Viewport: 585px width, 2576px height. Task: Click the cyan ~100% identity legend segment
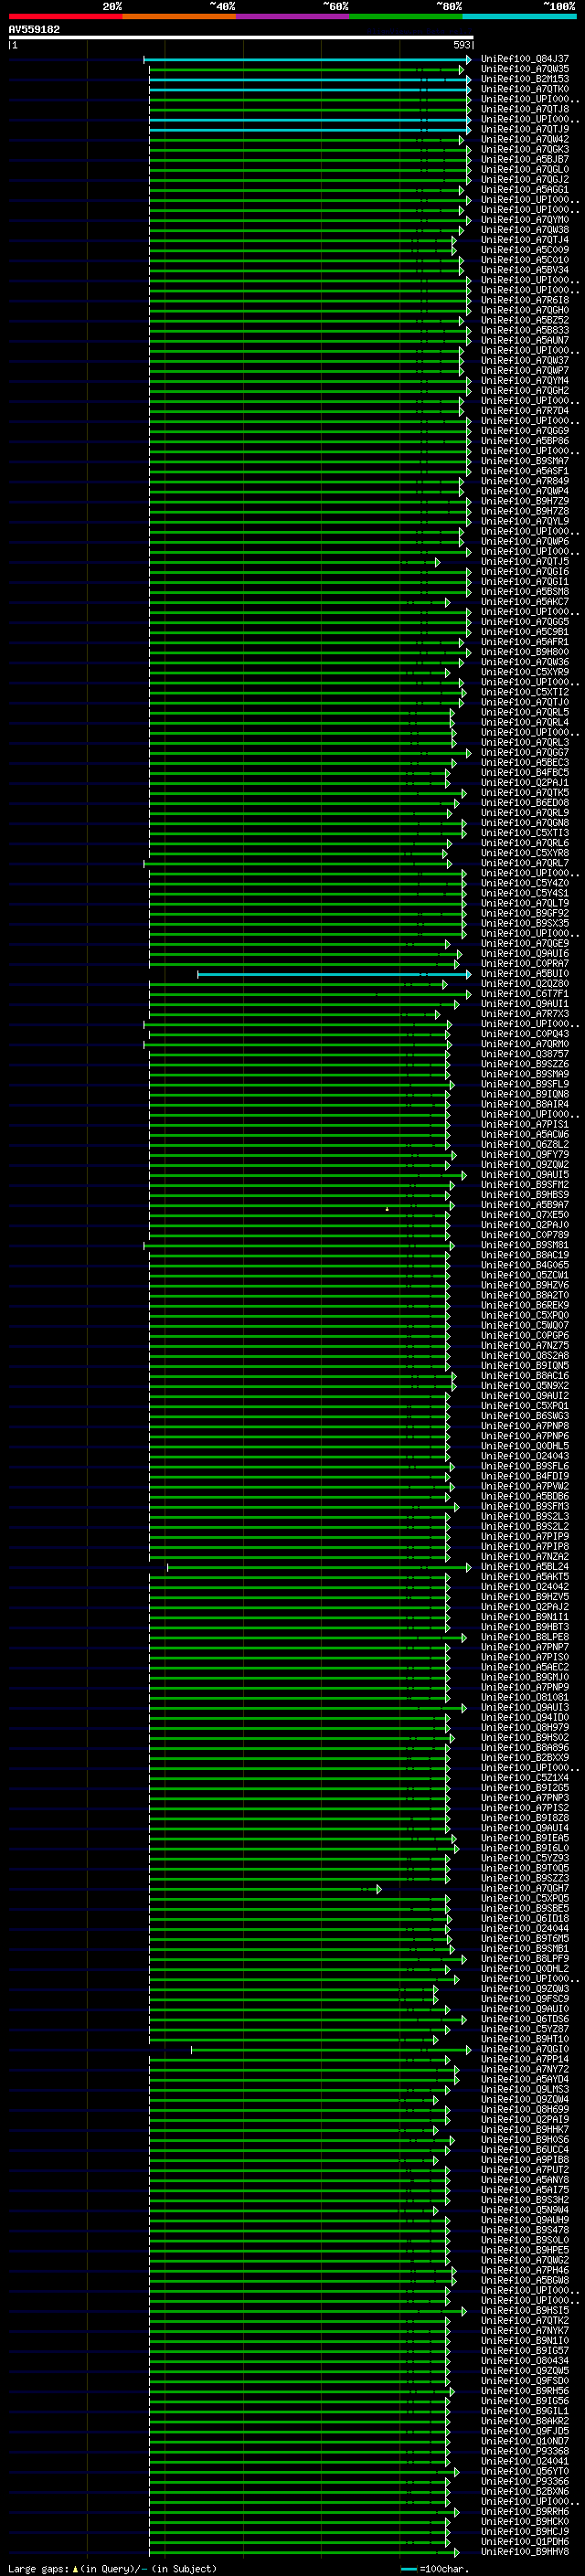click(519, 16)
